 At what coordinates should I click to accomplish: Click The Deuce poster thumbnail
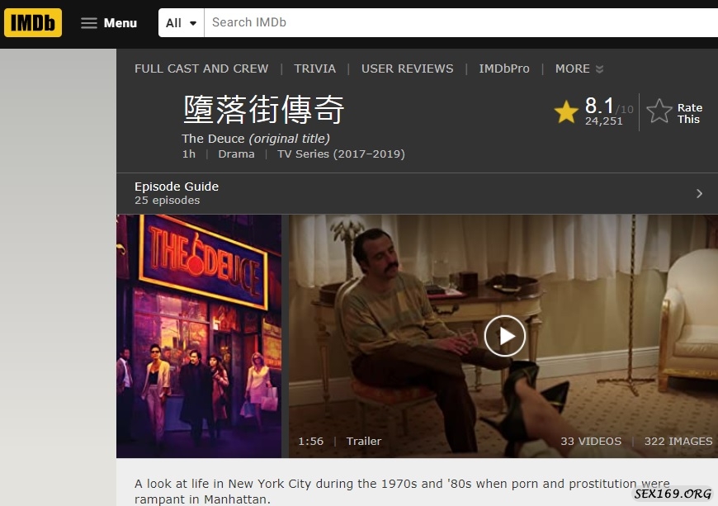(x=199, y=336)
